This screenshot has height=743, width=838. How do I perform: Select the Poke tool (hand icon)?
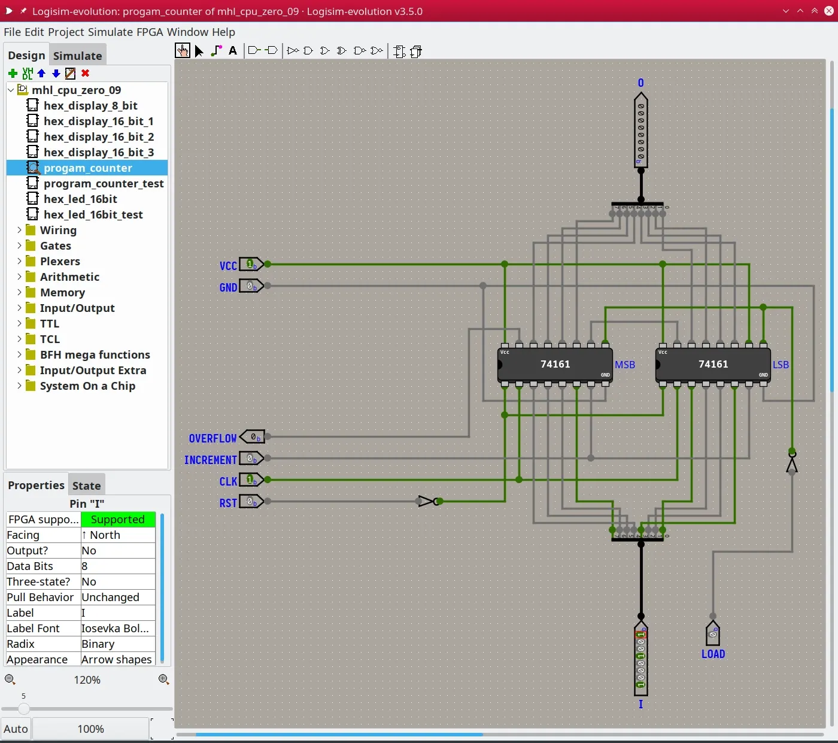click(x=183, y=51)
